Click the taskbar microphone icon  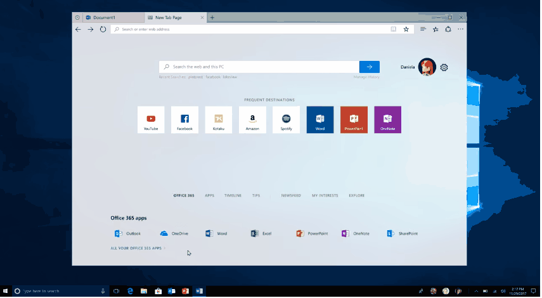[x=103, y=291]
